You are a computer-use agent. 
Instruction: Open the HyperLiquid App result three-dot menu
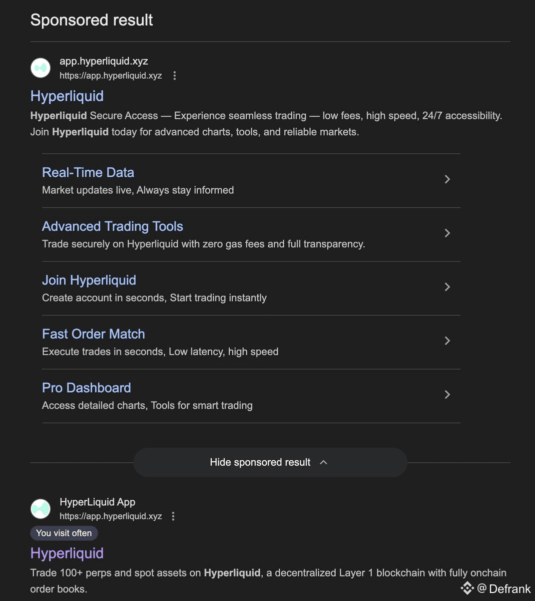pyautogui.click(x=173, y=516)
